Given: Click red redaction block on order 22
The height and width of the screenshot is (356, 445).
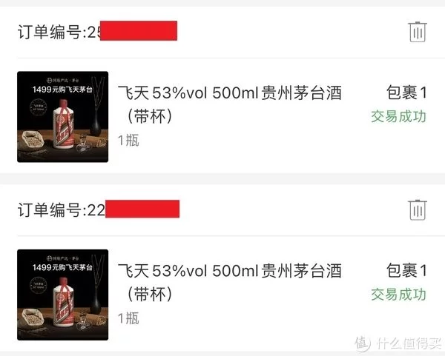Looking at the screenshot, I should click(142, 209).
